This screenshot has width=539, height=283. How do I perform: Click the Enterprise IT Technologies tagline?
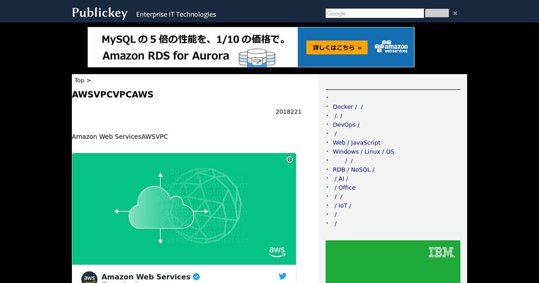pos(176,14)
